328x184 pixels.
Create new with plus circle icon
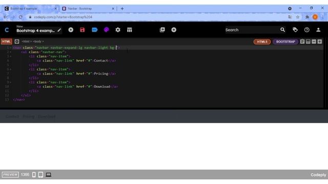(174, 30)
